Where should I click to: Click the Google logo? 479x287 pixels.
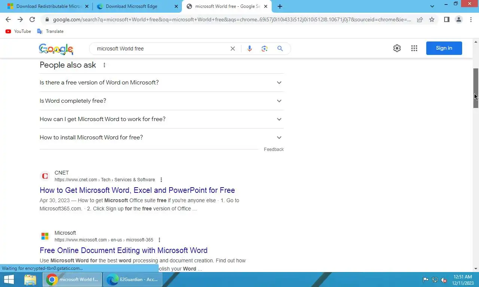pos(56,49)
